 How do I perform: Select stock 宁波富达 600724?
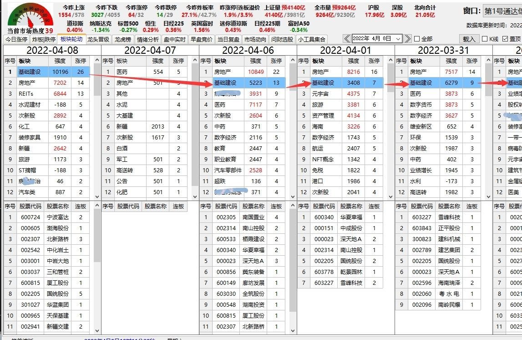46,217
